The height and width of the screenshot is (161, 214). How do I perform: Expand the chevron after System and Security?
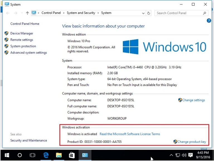click(98, 13)
